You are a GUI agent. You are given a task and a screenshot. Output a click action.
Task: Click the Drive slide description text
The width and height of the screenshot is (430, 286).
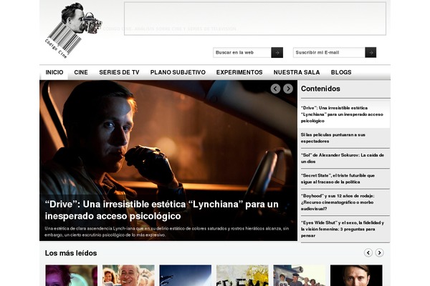pyautogui.click(x=167, y=232)
